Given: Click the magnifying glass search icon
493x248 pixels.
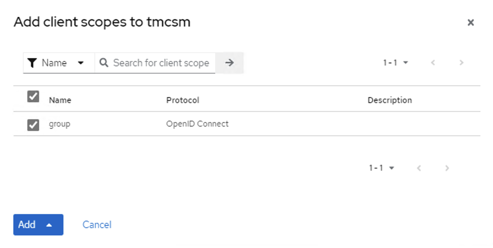Looking at the screenshot, I should pyautogui.click(x=104, y=63).
